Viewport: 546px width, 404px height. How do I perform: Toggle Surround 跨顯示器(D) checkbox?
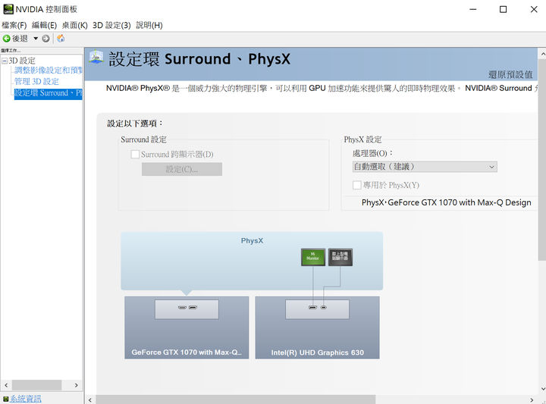(135, 154)
